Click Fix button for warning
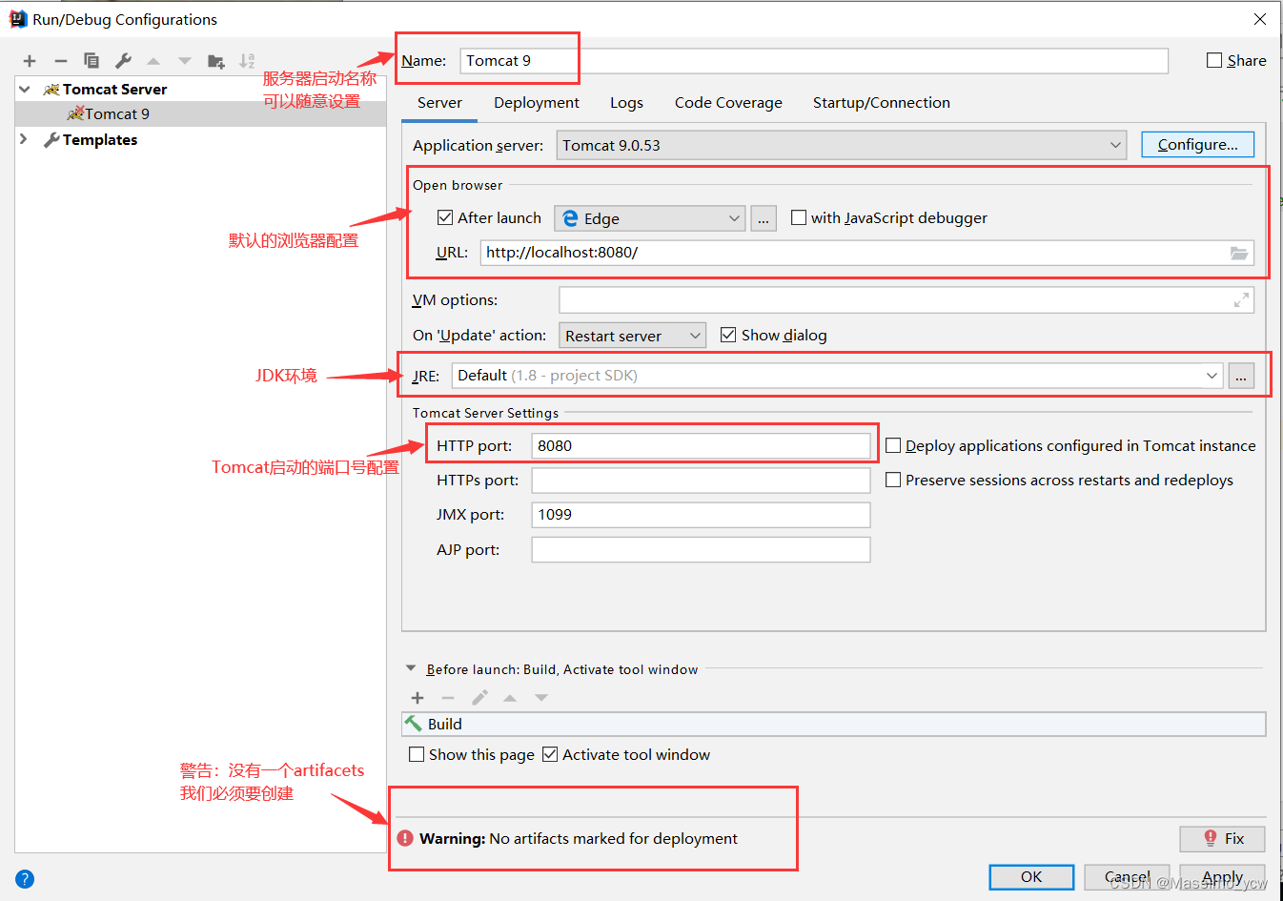Viewport: 1283px width, 901px height. click(1223, 839)
